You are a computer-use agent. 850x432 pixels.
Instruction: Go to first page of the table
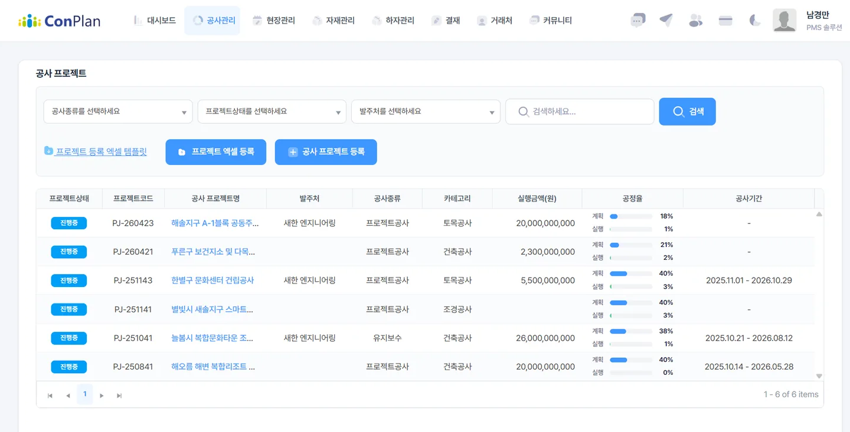coord(50,395)
